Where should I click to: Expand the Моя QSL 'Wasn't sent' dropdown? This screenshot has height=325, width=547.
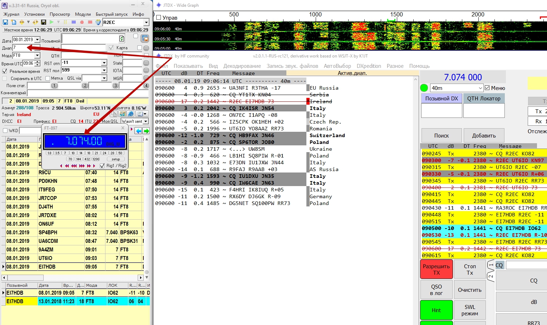tap(146, 121)
